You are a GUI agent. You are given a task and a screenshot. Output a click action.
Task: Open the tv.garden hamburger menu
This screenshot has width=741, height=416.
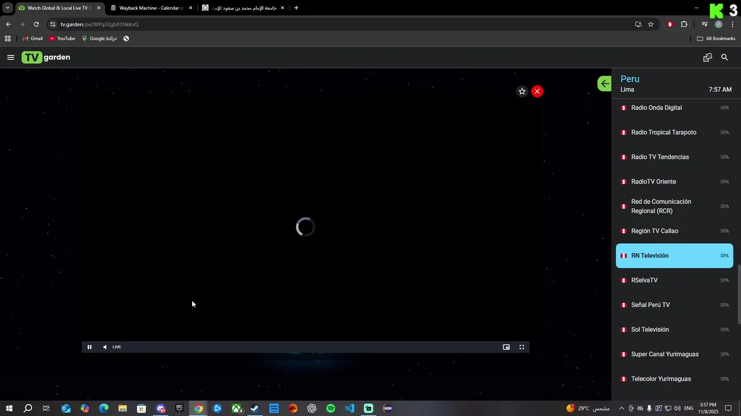10,57
